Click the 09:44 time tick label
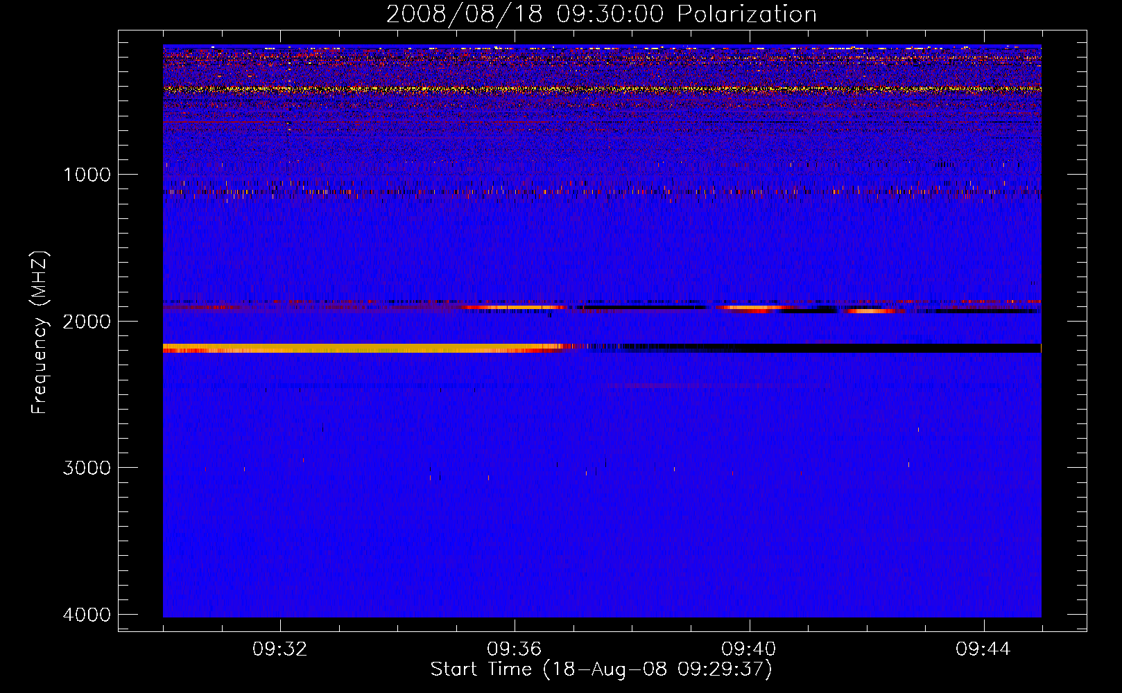 [x=983, y=649]
